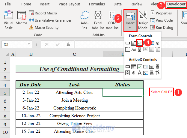
Task: Open Macro Security settings
Action: (x=44, y=28)
